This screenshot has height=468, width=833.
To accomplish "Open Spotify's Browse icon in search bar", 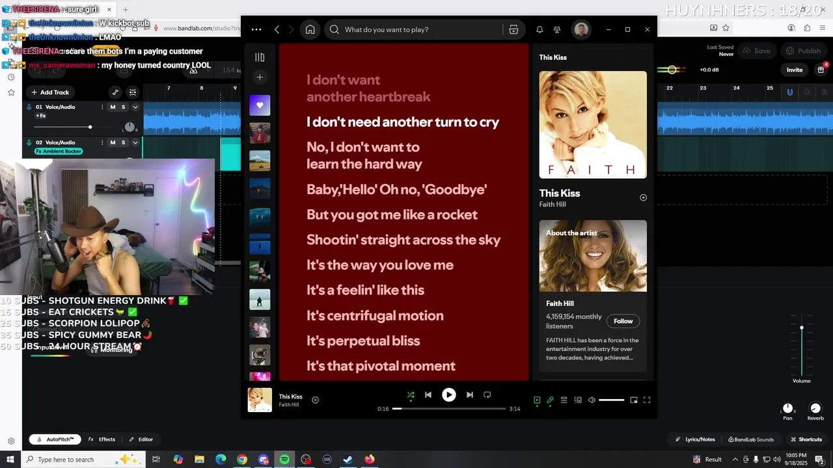I will pyautogui.click(x=513, y=29).
